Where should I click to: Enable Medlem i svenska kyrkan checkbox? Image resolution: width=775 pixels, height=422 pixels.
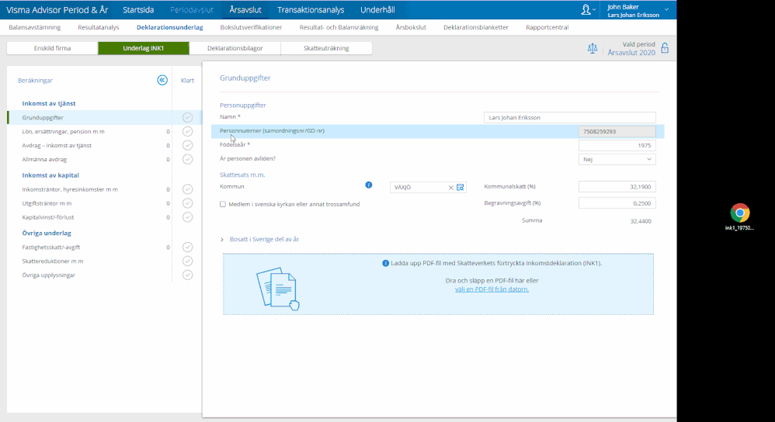(223, 204)
